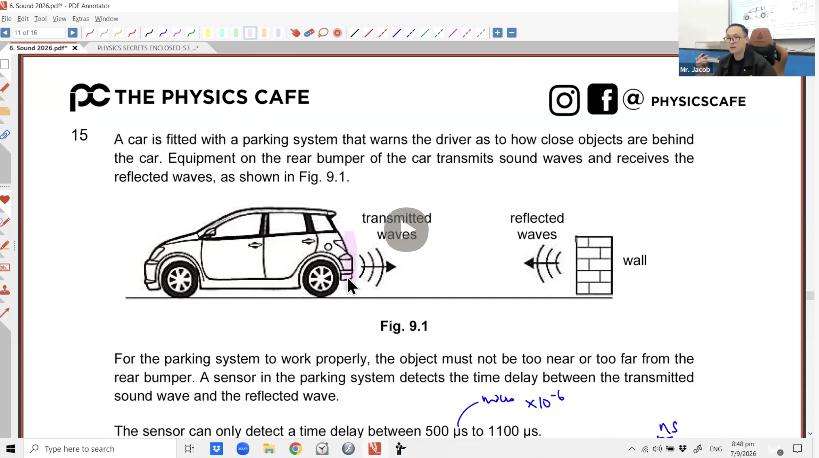Select the red pen preset

coord(132,33)
